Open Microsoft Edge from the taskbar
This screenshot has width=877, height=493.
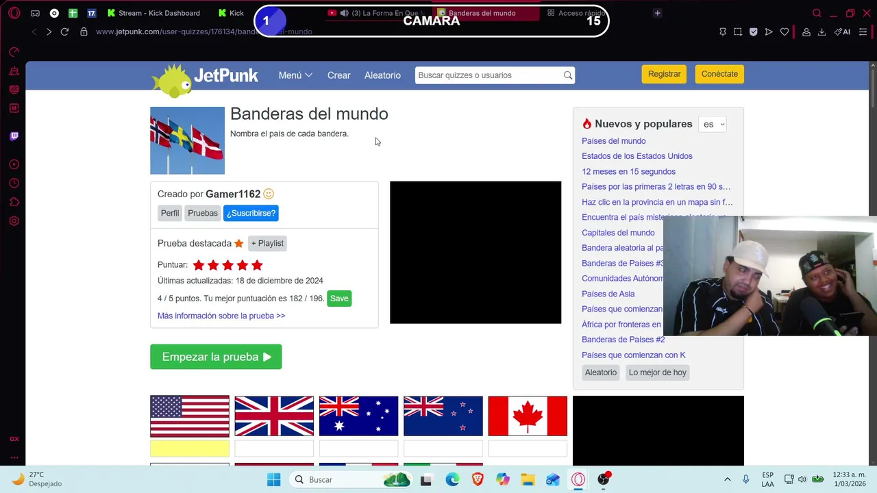pos(452,479)
